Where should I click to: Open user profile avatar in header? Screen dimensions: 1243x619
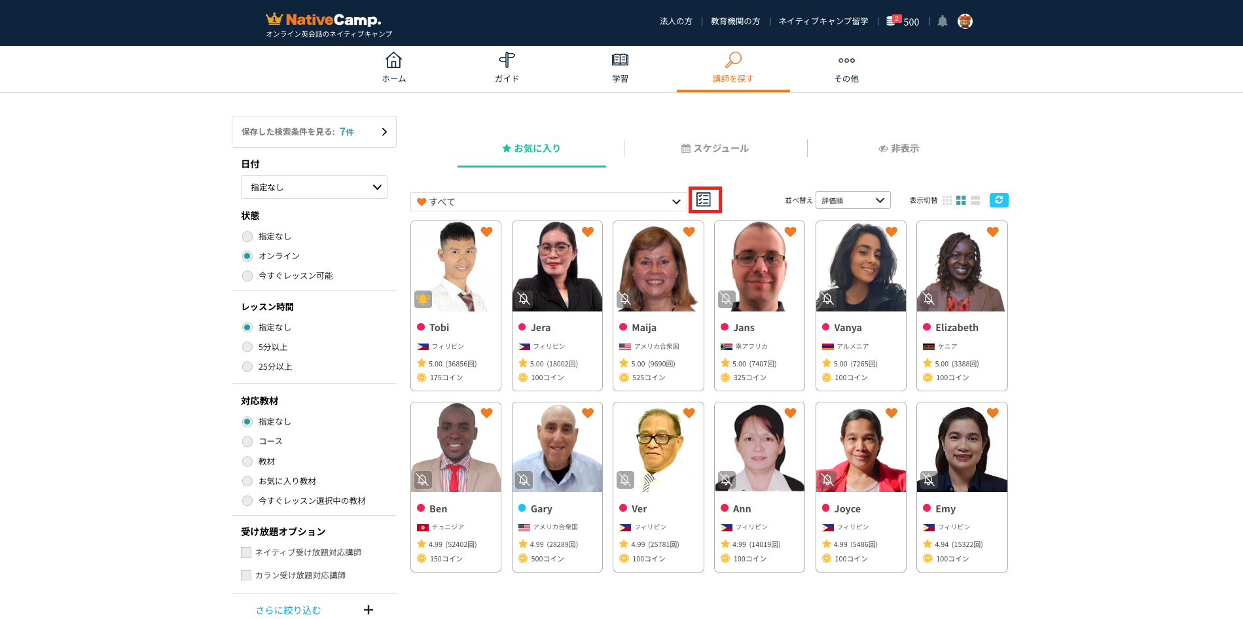(965, 22)
